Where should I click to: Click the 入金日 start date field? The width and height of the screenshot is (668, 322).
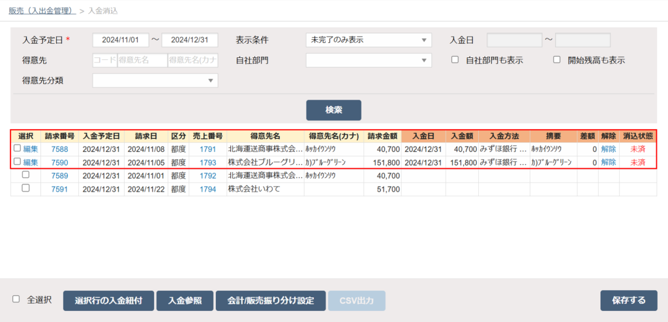514,40
